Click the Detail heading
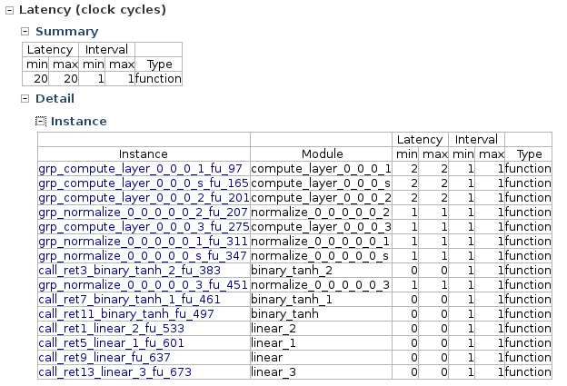This screenshot has height=386, width=567. [x=55, y=99]
